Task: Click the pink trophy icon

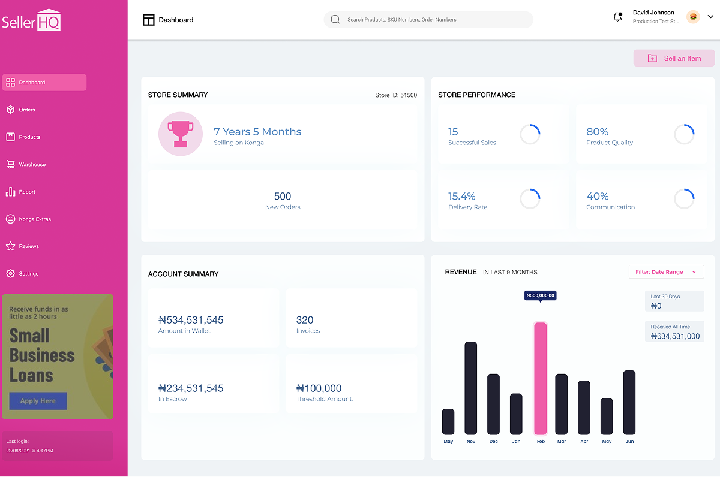Action: coord(181,134)
